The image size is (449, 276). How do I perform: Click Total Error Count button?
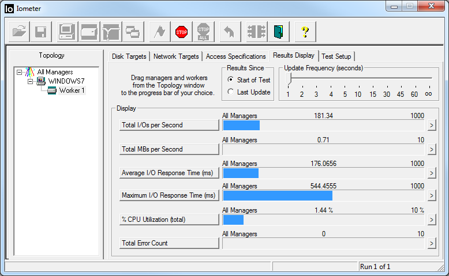click(x=169, y=243)
